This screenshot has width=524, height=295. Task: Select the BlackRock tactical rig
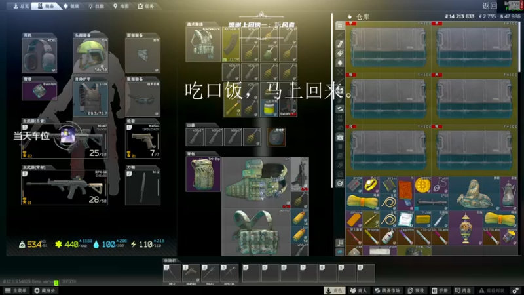(x=203, y=44)
